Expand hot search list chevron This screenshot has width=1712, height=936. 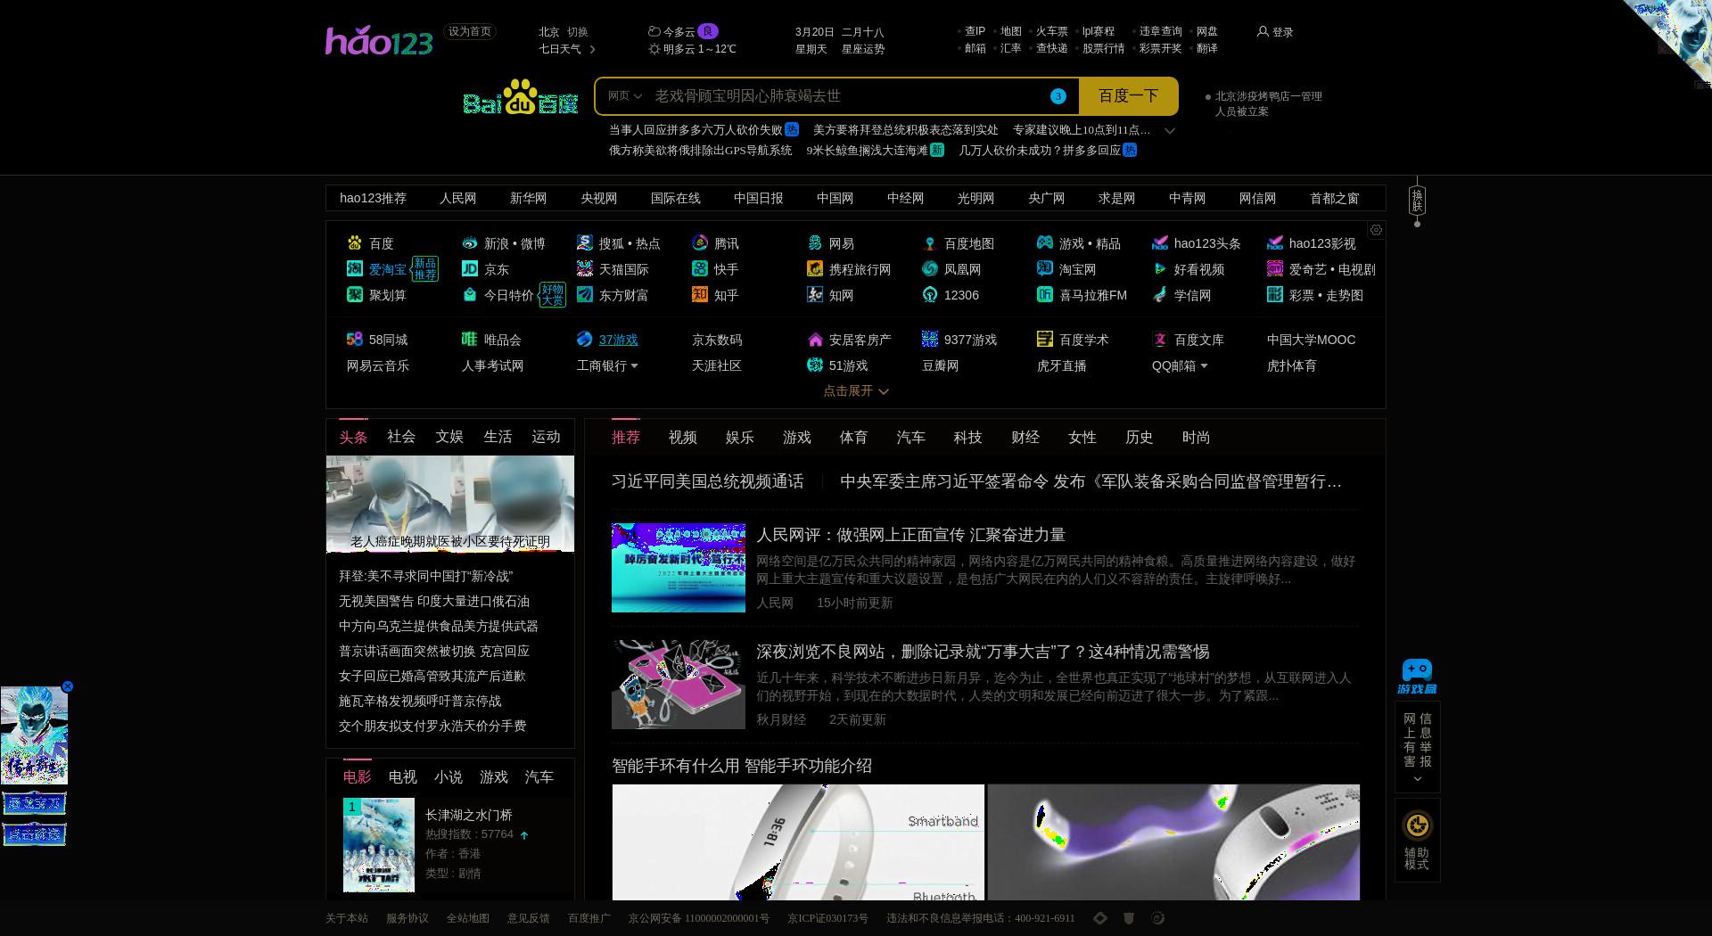click(1170, 130)
